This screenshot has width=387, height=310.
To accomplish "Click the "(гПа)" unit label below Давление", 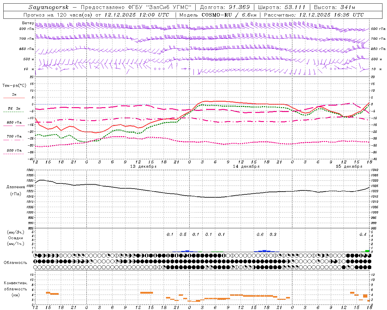I will (x=16, y=194).
